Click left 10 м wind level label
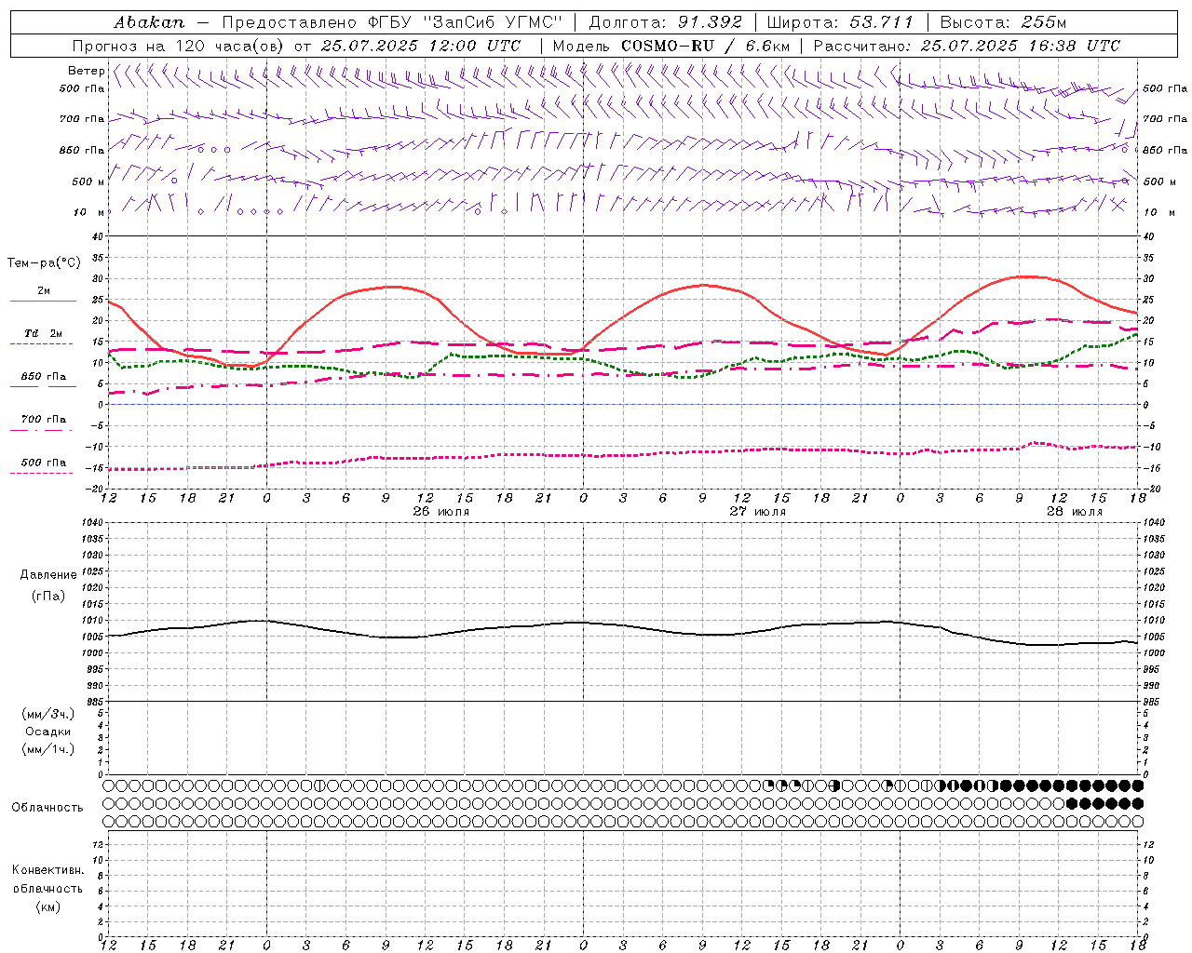This screenshot has width=1192, height=953. [89, 212]
